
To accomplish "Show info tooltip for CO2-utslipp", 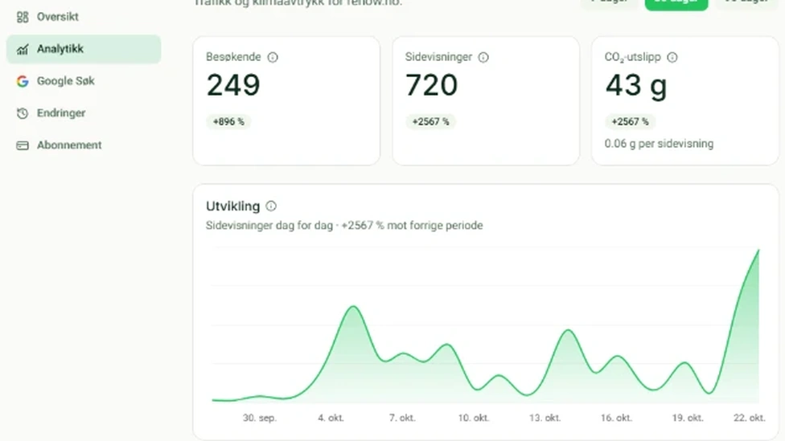I will (x=672, y=58).
